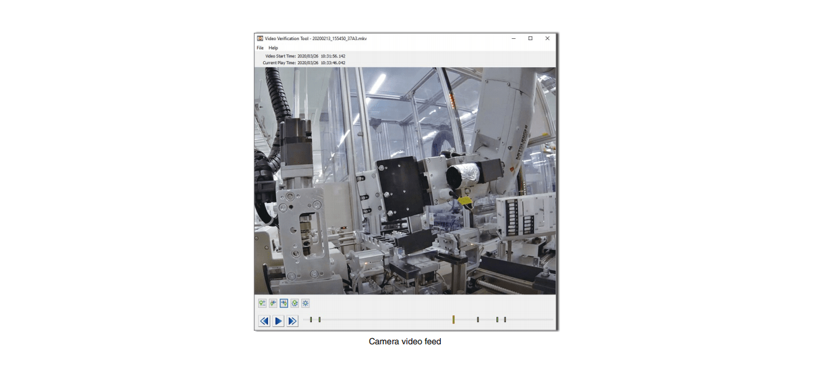Click the highlighted right-arrow next marker icon

284,303
